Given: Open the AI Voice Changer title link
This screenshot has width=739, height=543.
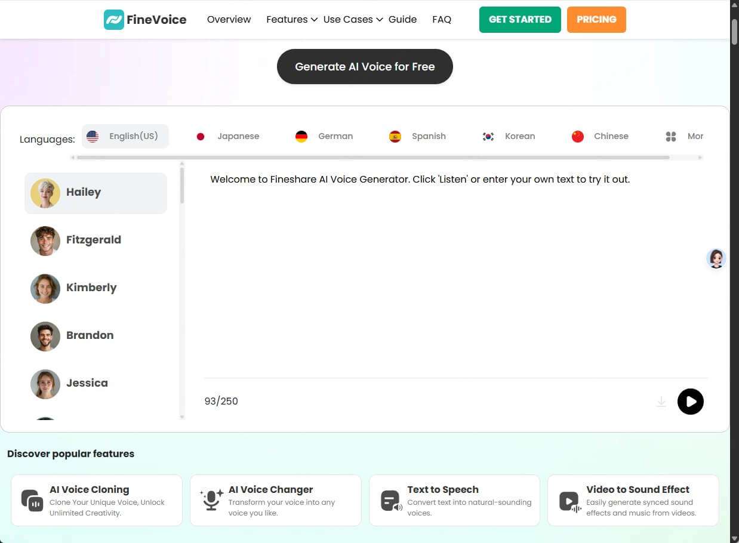Looking at the screenshot, I should pyautogui.click(x=270, y=489).
